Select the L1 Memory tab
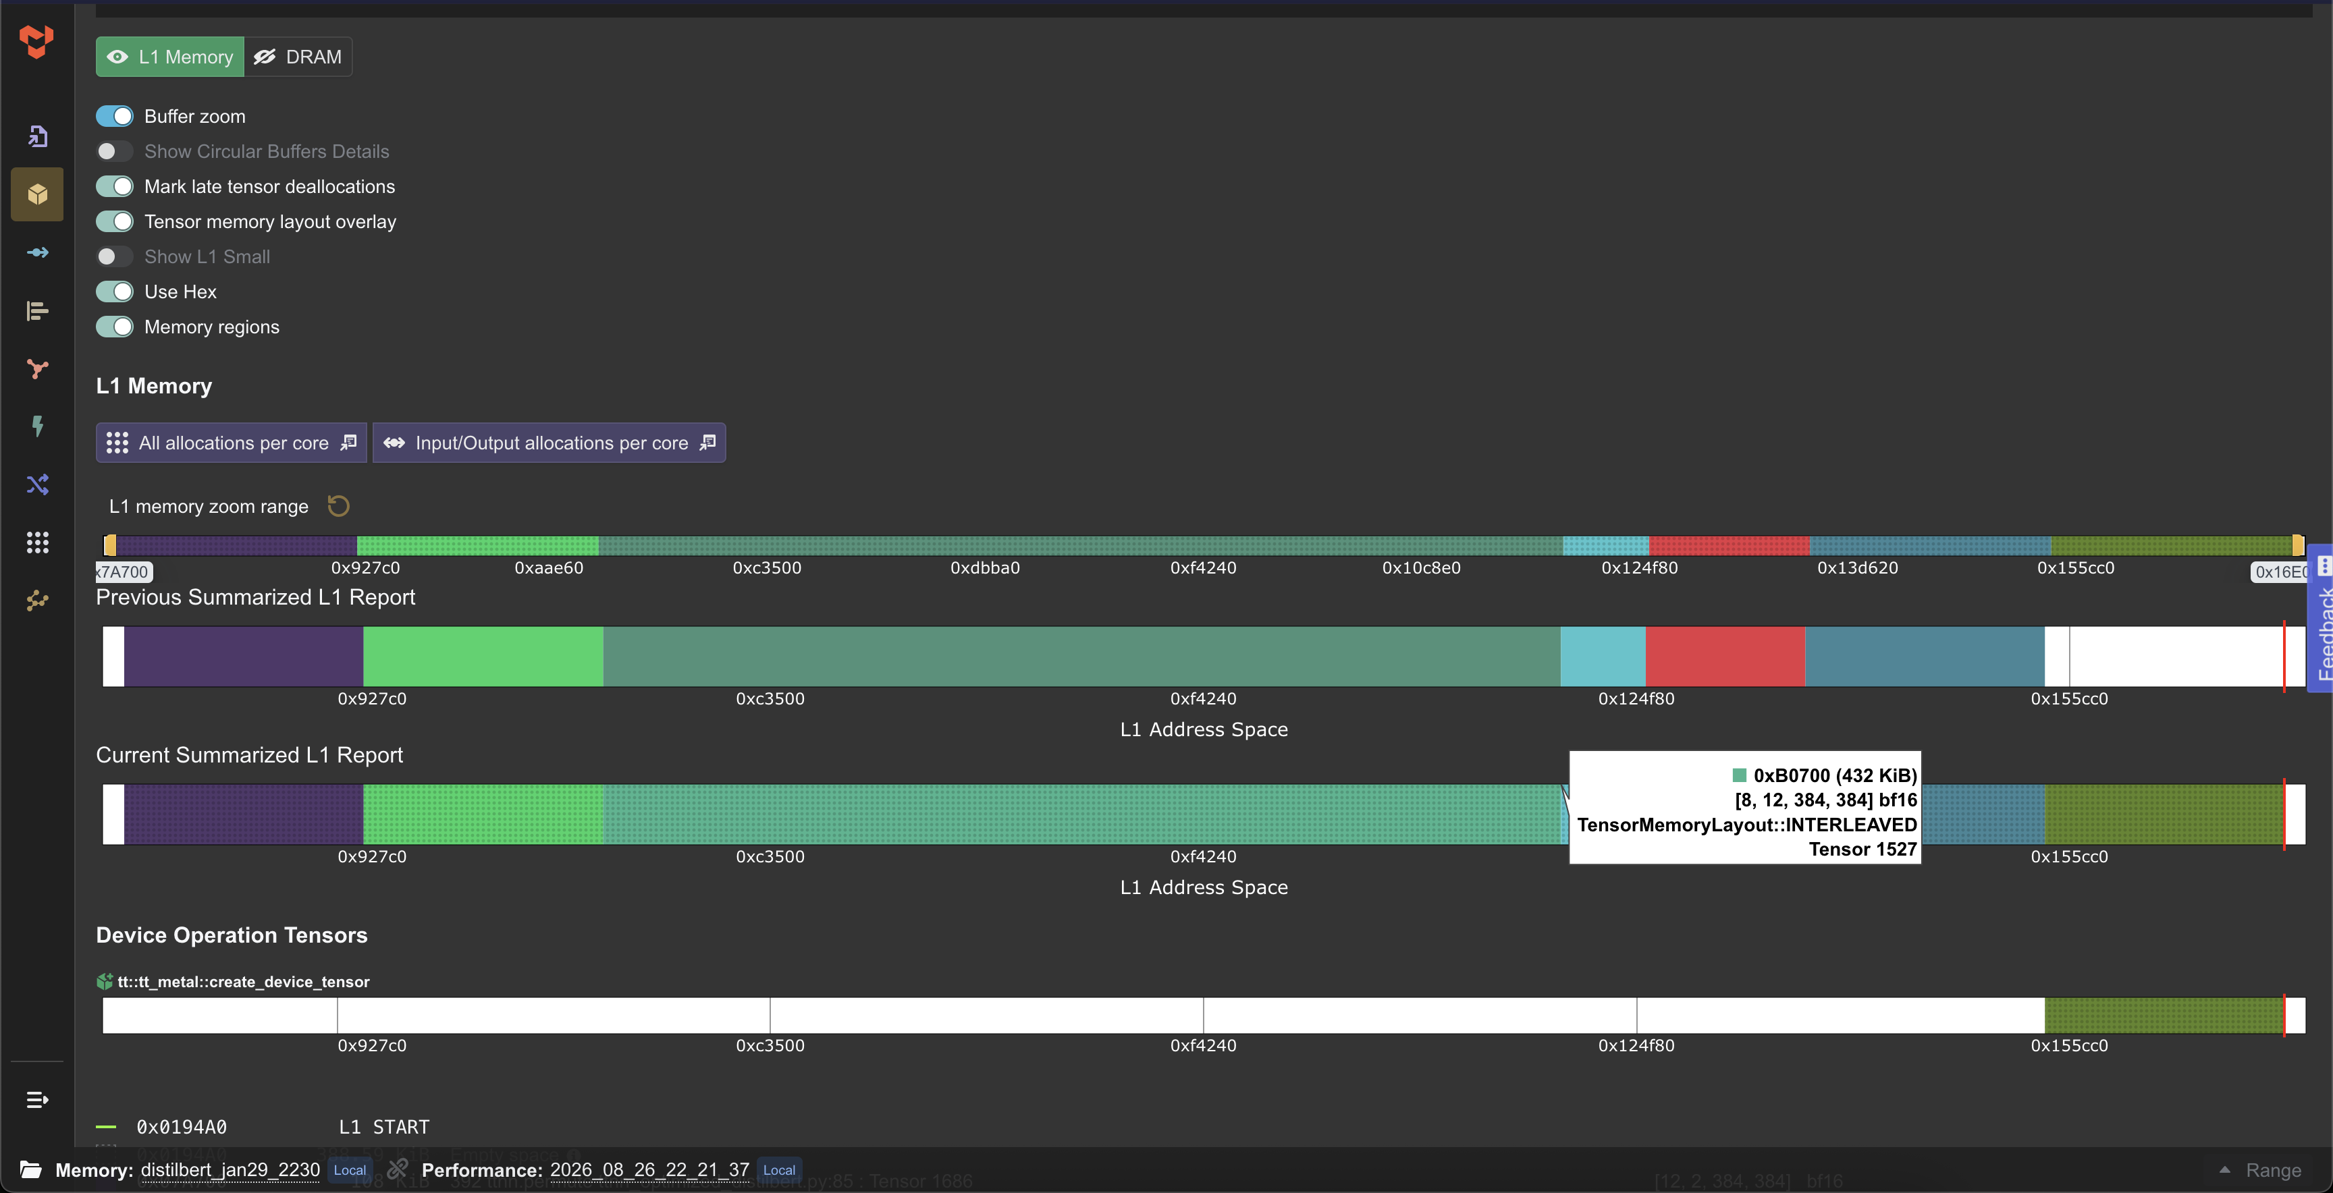Viewport: 2333px width, 1193px height. point(170,57)
